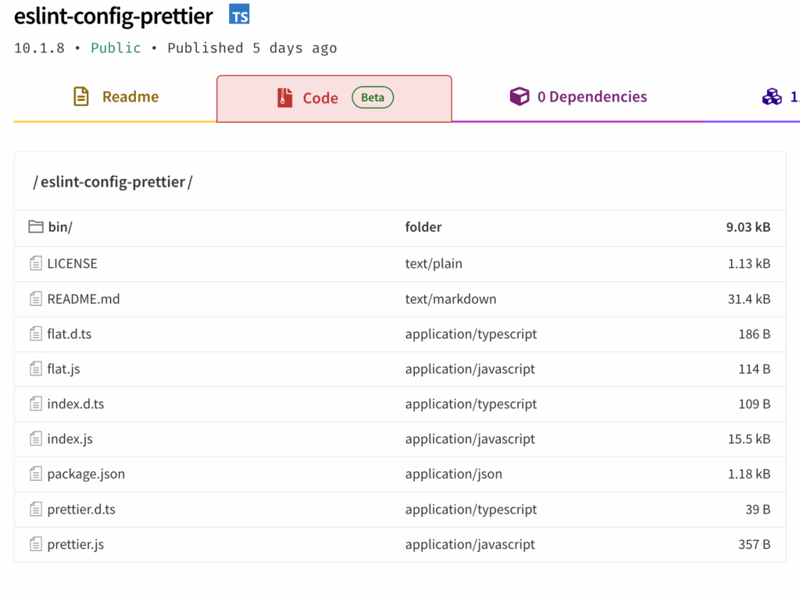Open the prettier.js file
The width and height of the screenshot is (800, 594).
[76, 544]
